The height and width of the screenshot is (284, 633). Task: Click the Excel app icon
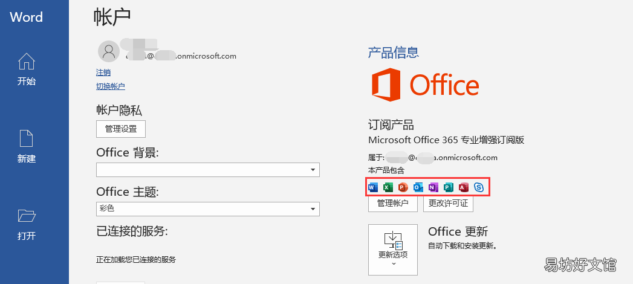(388, 187)
